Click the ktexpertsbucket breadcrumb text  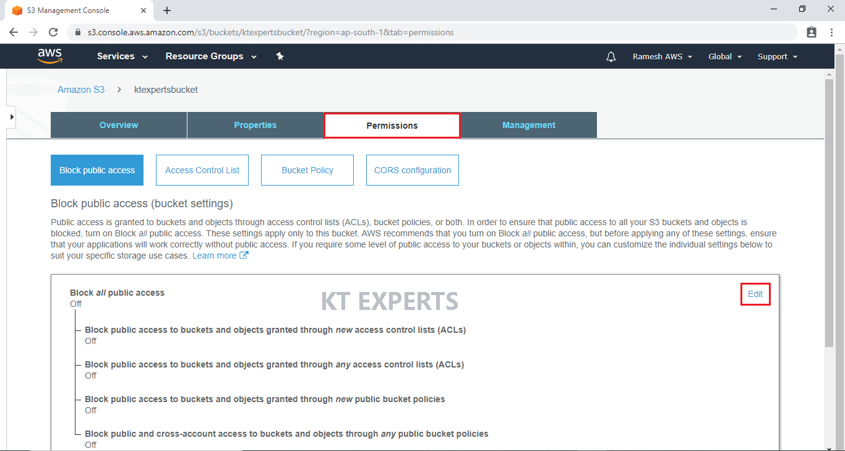point(166,90)
